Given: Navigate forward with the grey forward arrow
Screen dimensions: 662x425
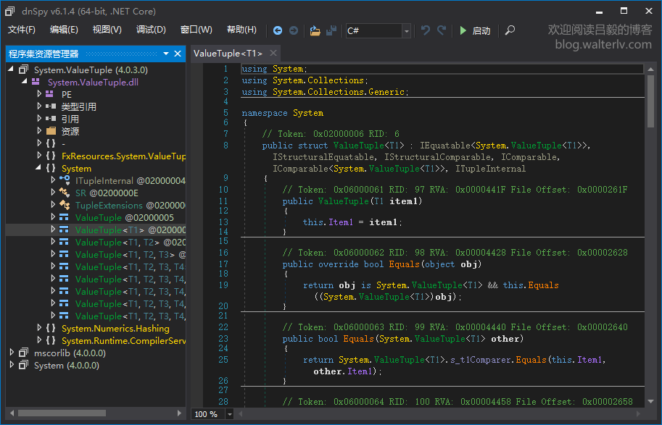Looking at the screenshot, I should (294, 30).
